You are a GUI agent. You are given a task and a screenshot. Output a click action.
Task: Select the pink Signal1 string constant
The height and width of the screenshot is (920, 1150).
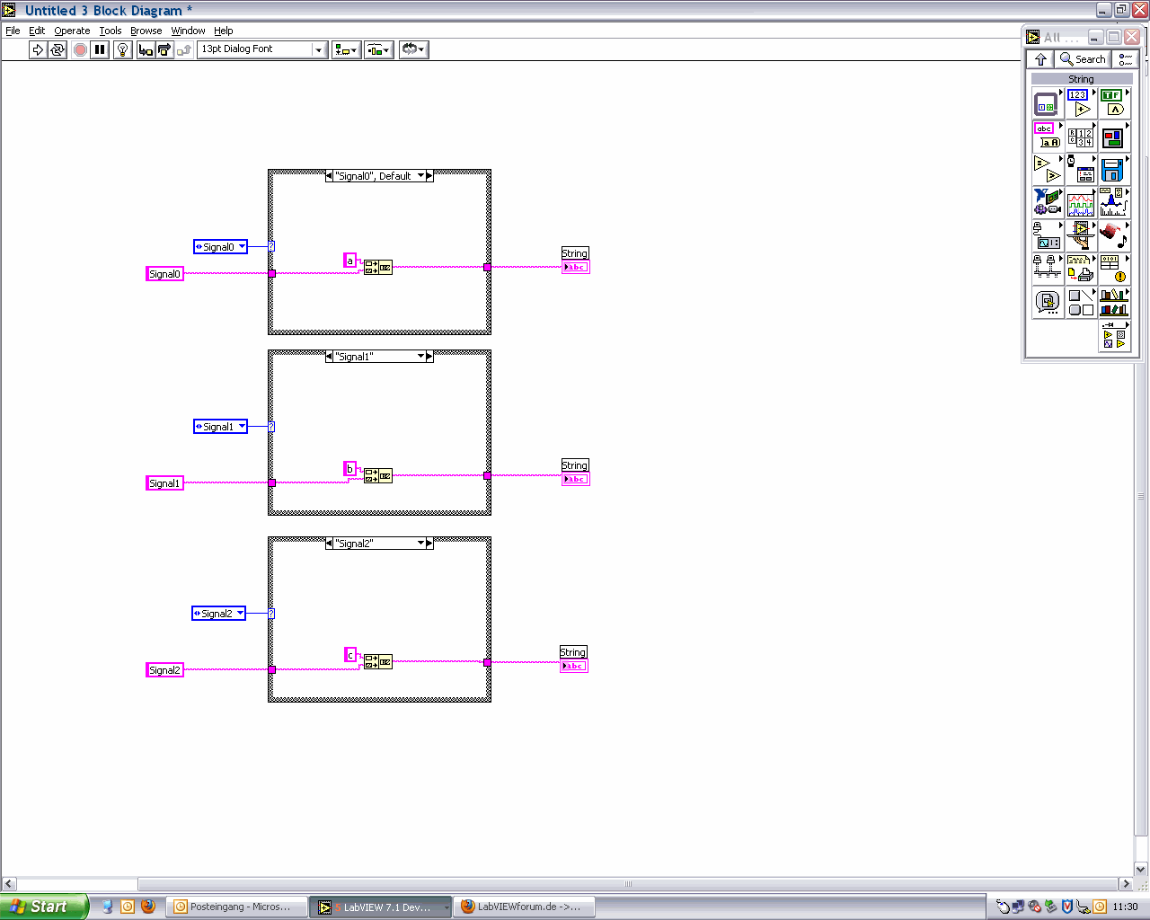point(164,483)
